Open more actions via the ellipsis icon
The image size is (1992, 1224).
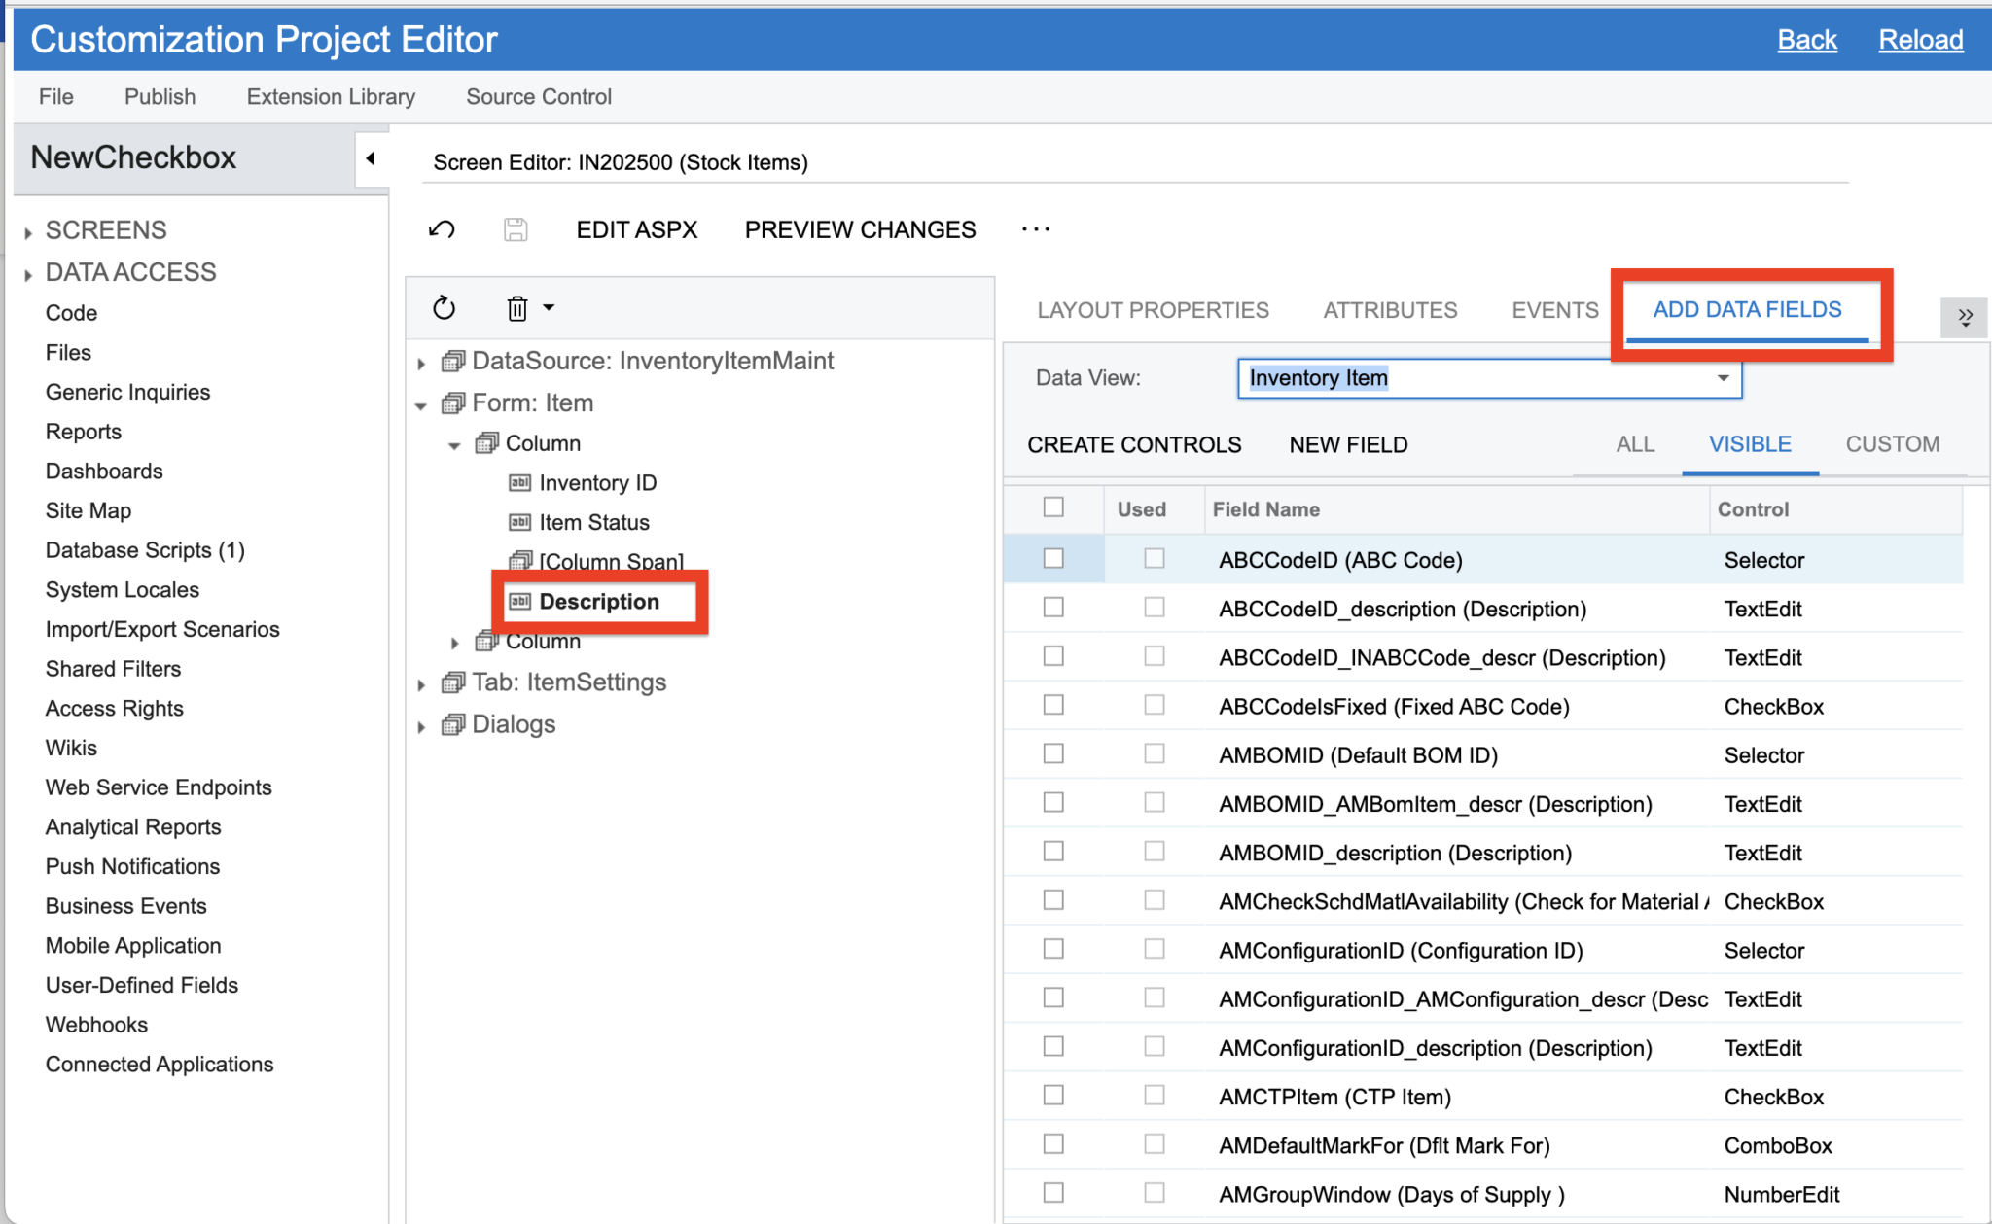1035,229
